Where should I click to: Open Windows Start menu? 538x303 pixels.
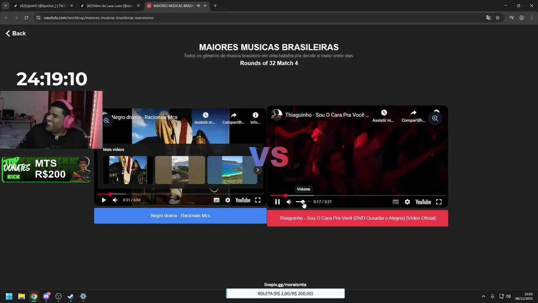9,296
